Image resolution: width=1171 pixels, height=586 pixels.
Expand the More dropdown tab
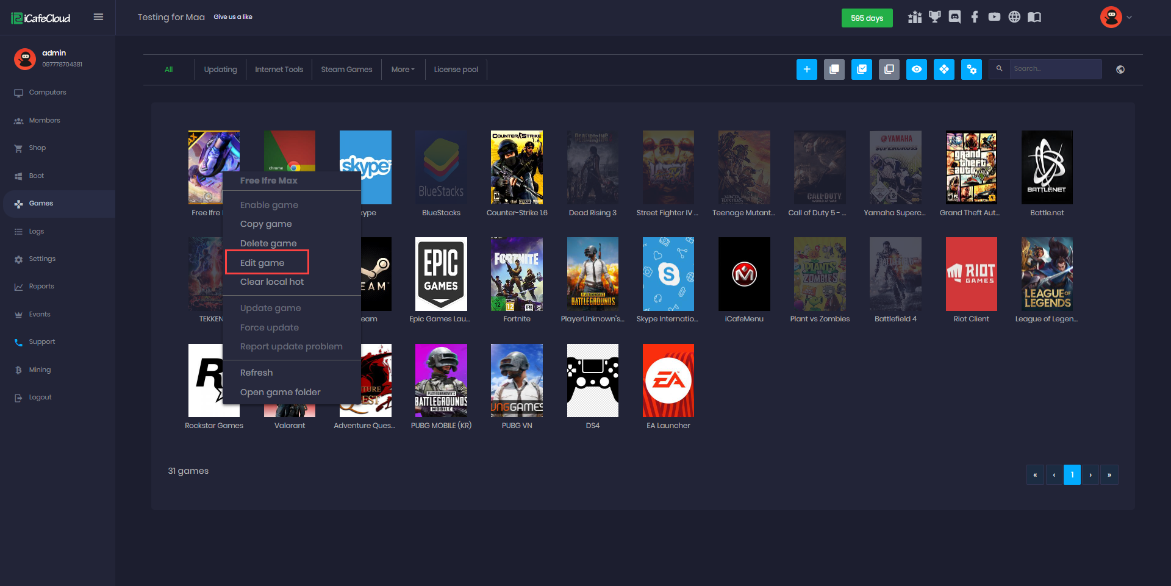click(x=403, y=70)
